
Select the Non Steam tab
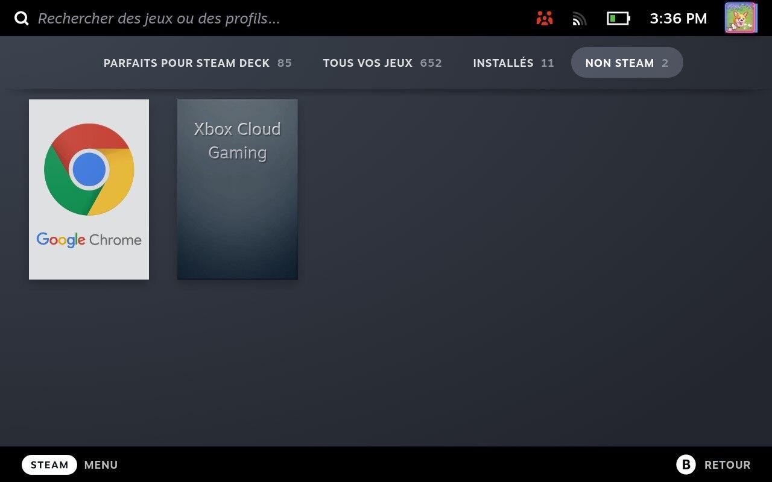[x=627, y=63]
